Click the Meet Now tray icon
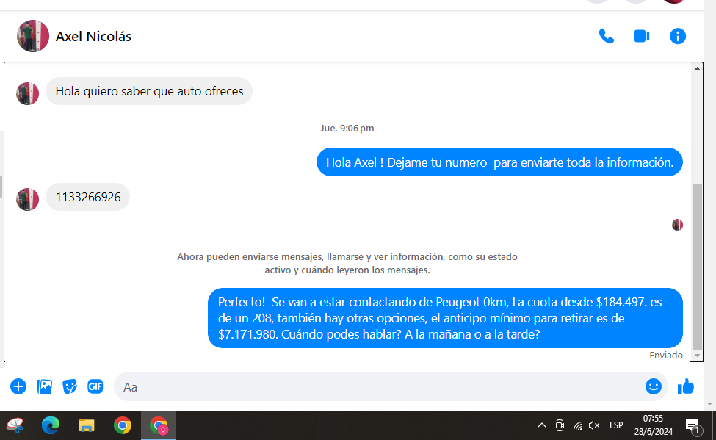The width and height of the screenshot is (716, 440). coord(560,425)
